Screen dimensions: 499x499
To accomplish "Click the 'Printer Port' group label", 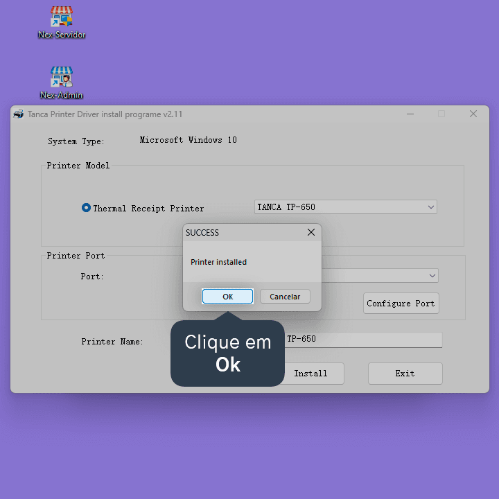I will (76, 256).
